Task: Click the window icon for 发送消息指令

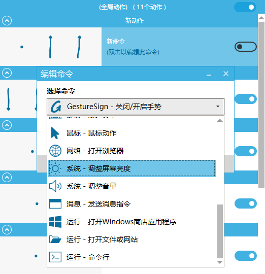Action: (55, 204)
